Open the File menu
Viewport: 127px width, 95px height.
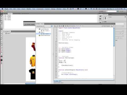pos(11,9)
